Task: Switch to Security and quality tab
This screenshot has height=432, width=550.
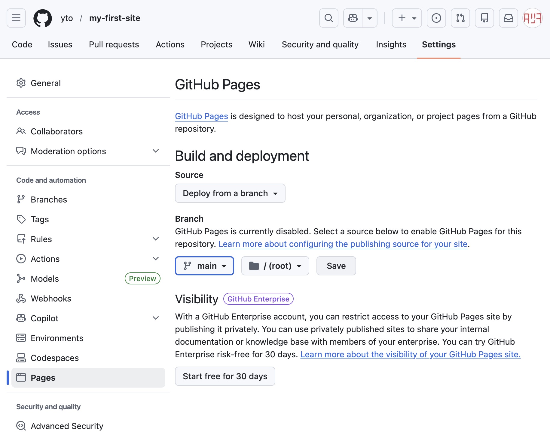Action: click(x=320, y=44)
